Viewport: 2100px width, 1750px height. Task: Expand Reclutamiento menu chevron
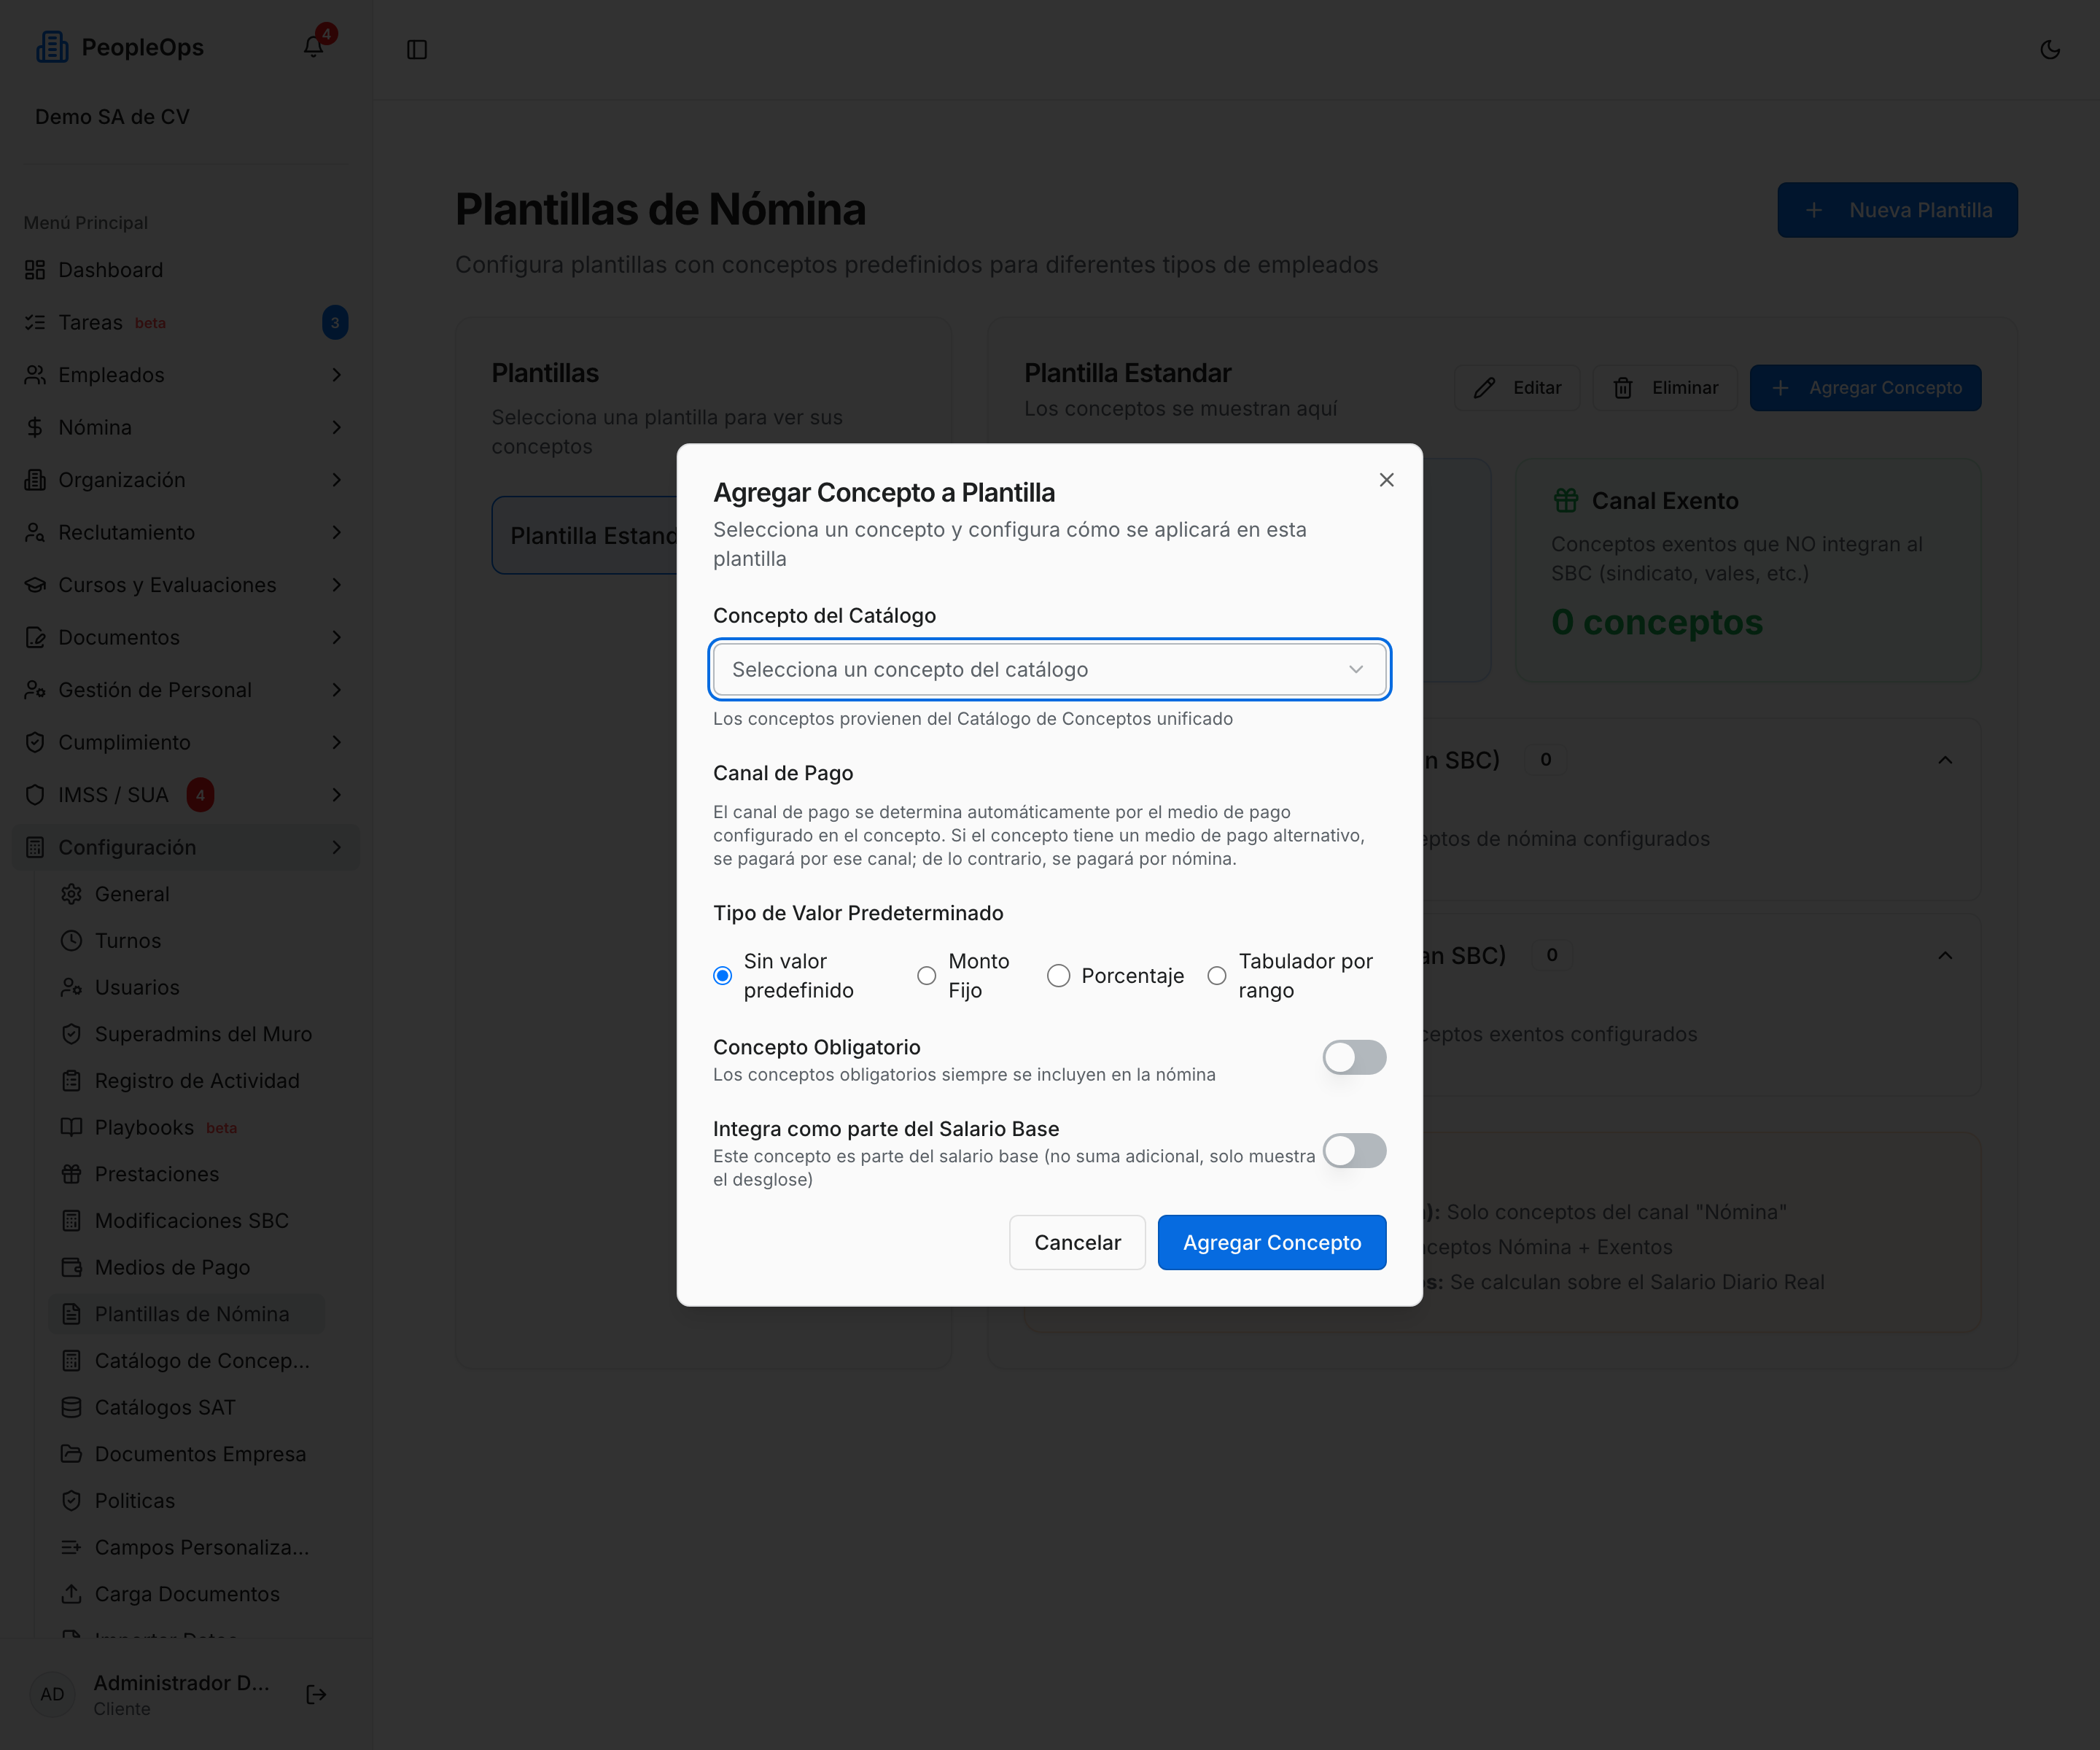click(x=336, y=532)
